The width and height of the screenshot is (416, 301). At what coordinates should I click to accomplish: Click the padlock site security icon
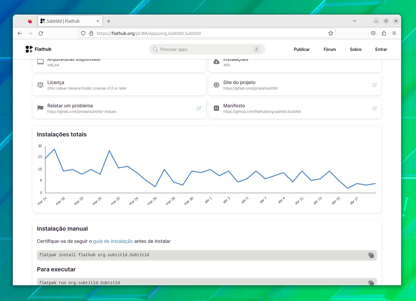91,33
